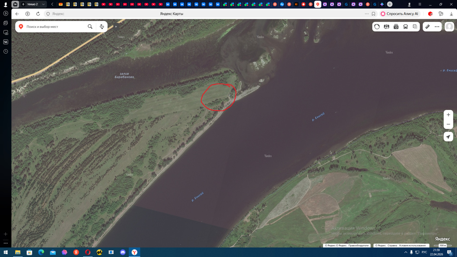Toggle the traffic layer circle icon
Viewport: 457px width, 257px height.
coord(377,27)
